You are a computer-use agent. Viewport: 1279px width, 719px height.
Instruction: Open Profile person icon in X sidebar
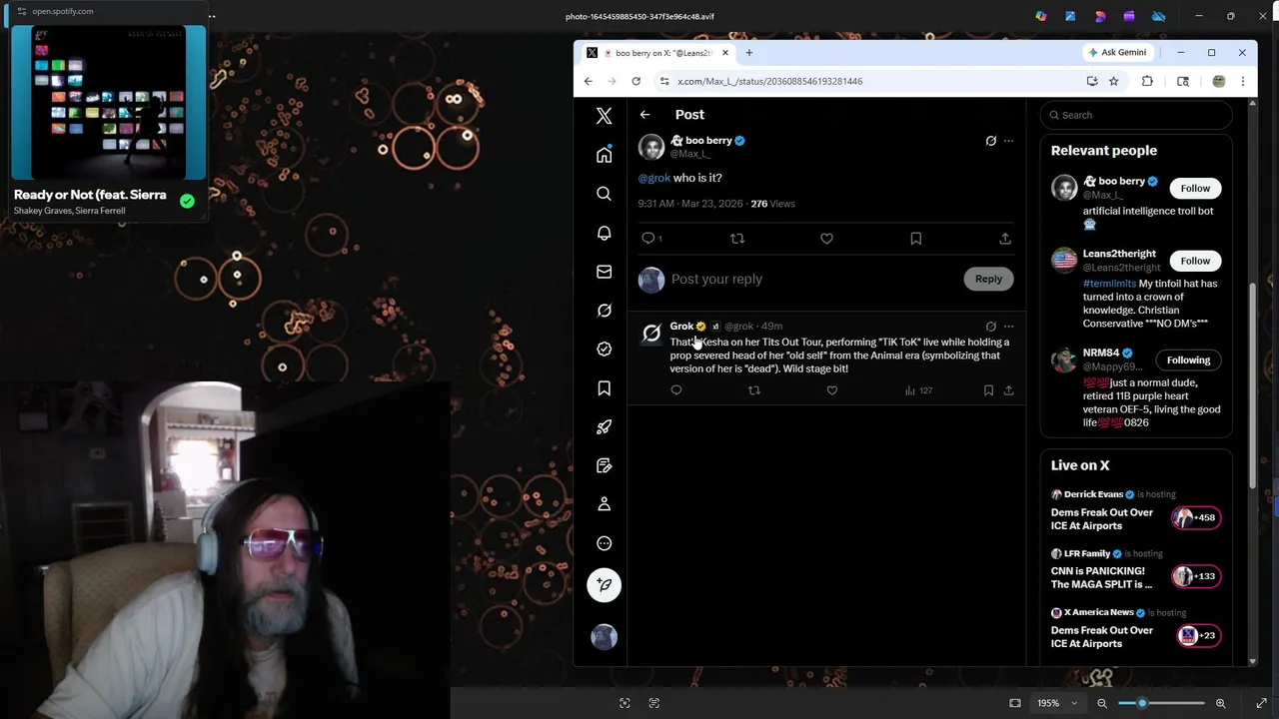tap(604, 504)
